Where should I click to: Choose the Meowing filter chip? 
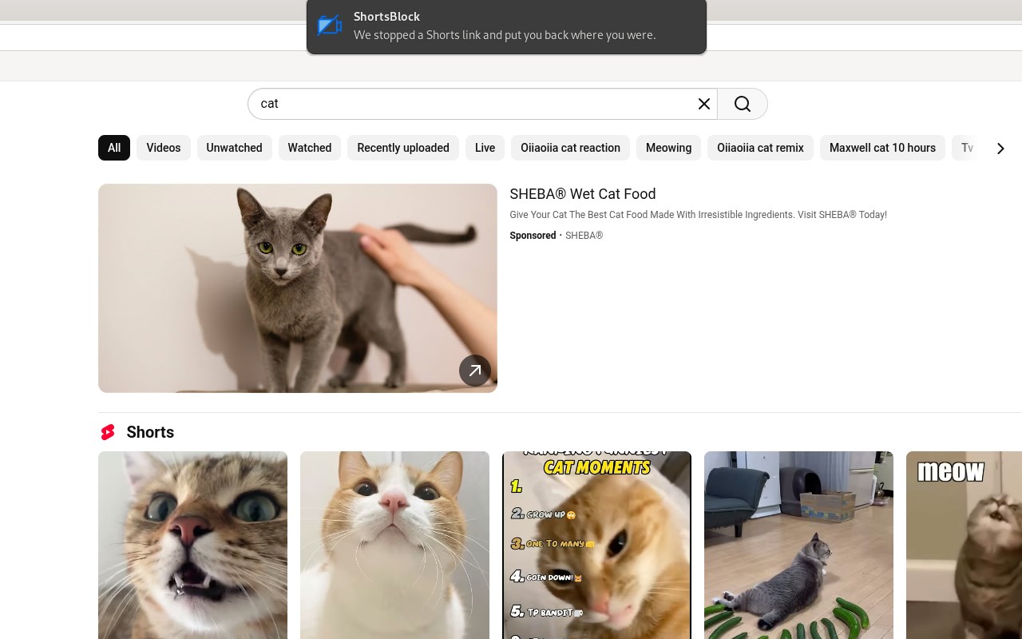click(x=668, y=148)
